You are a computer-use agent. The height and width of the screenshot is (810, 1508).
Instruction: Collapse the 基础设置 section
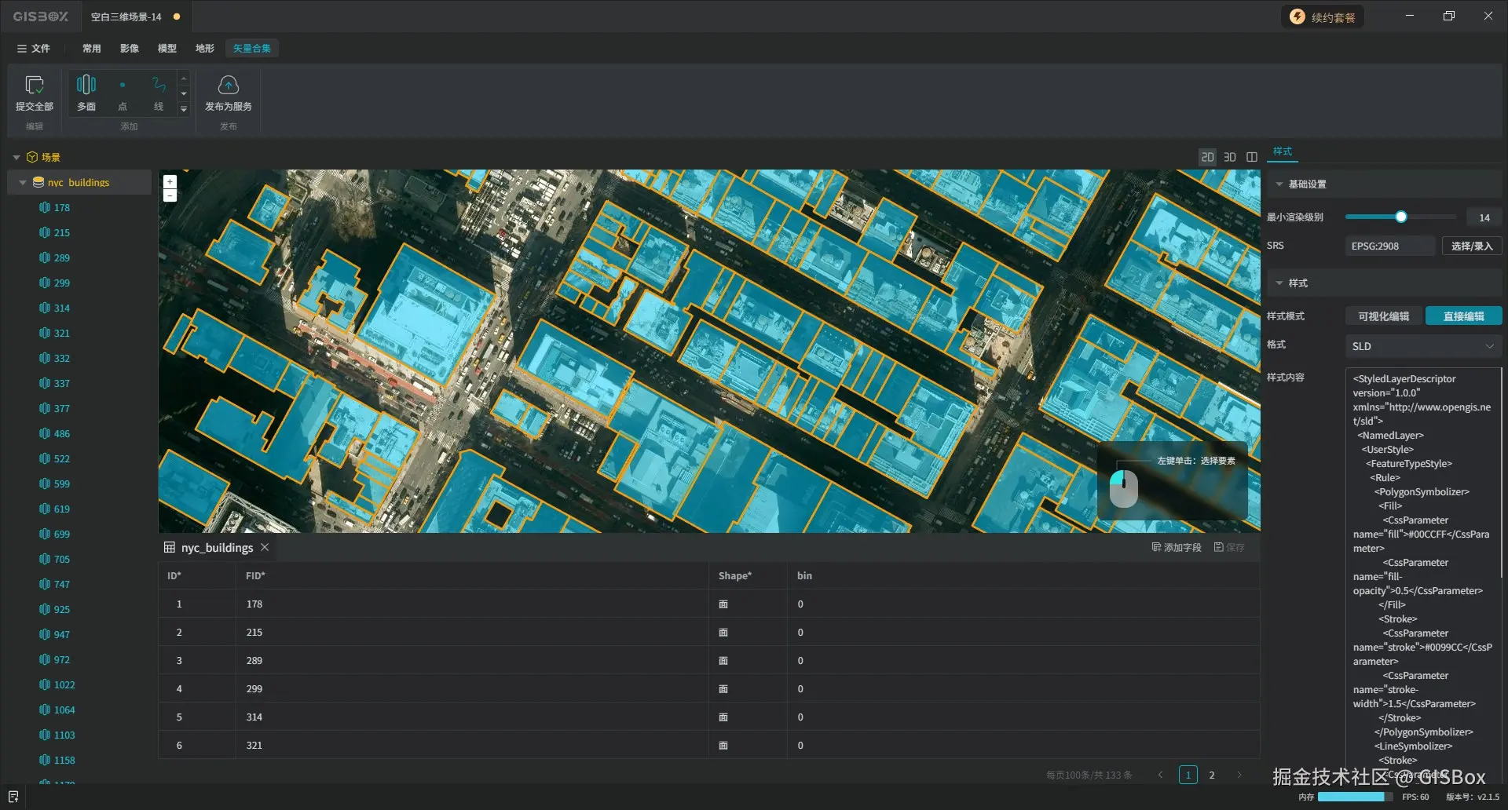tap(1279, 184)
